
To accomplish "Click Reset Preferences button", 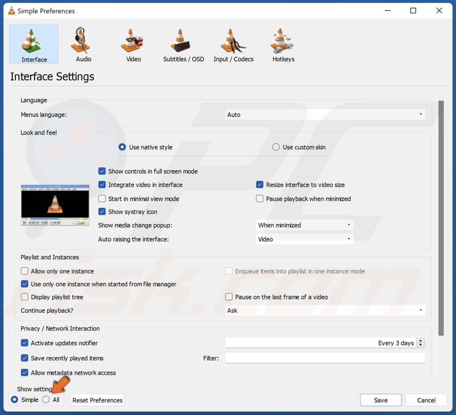I will [98, 400].
